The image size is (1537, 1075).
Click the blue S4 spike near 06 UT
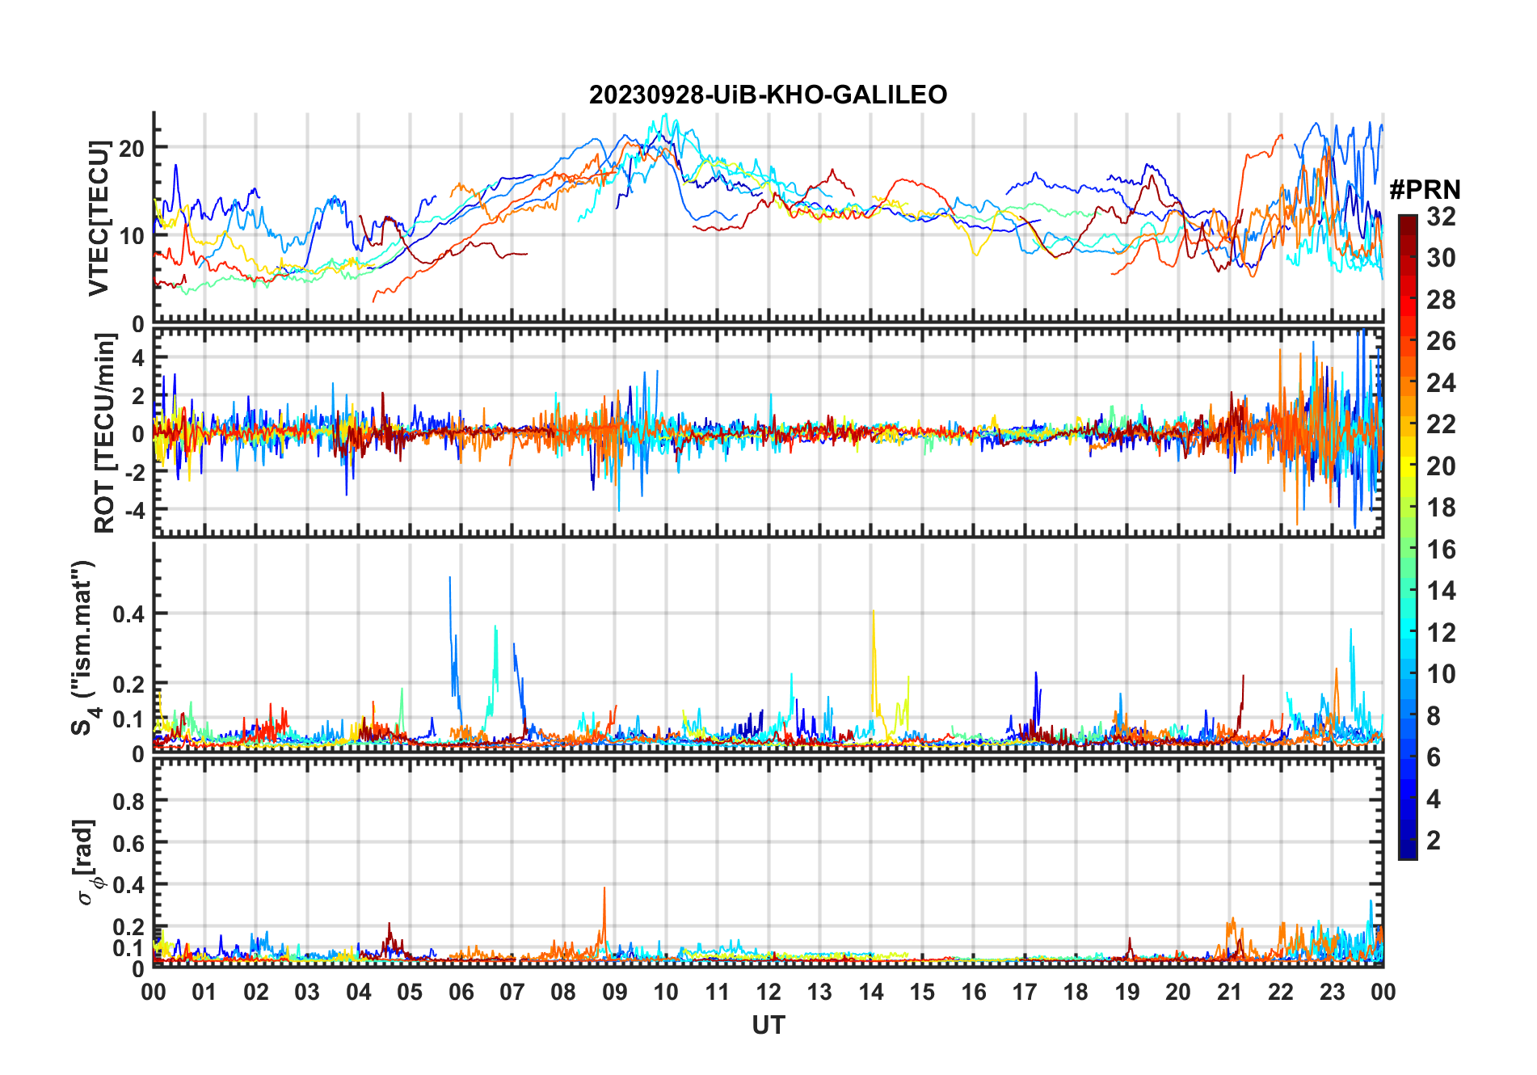[x=451, y=630]
